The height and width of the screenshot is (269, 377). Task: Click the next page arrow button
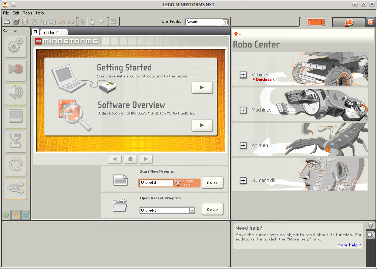click(x=146, y=159)
